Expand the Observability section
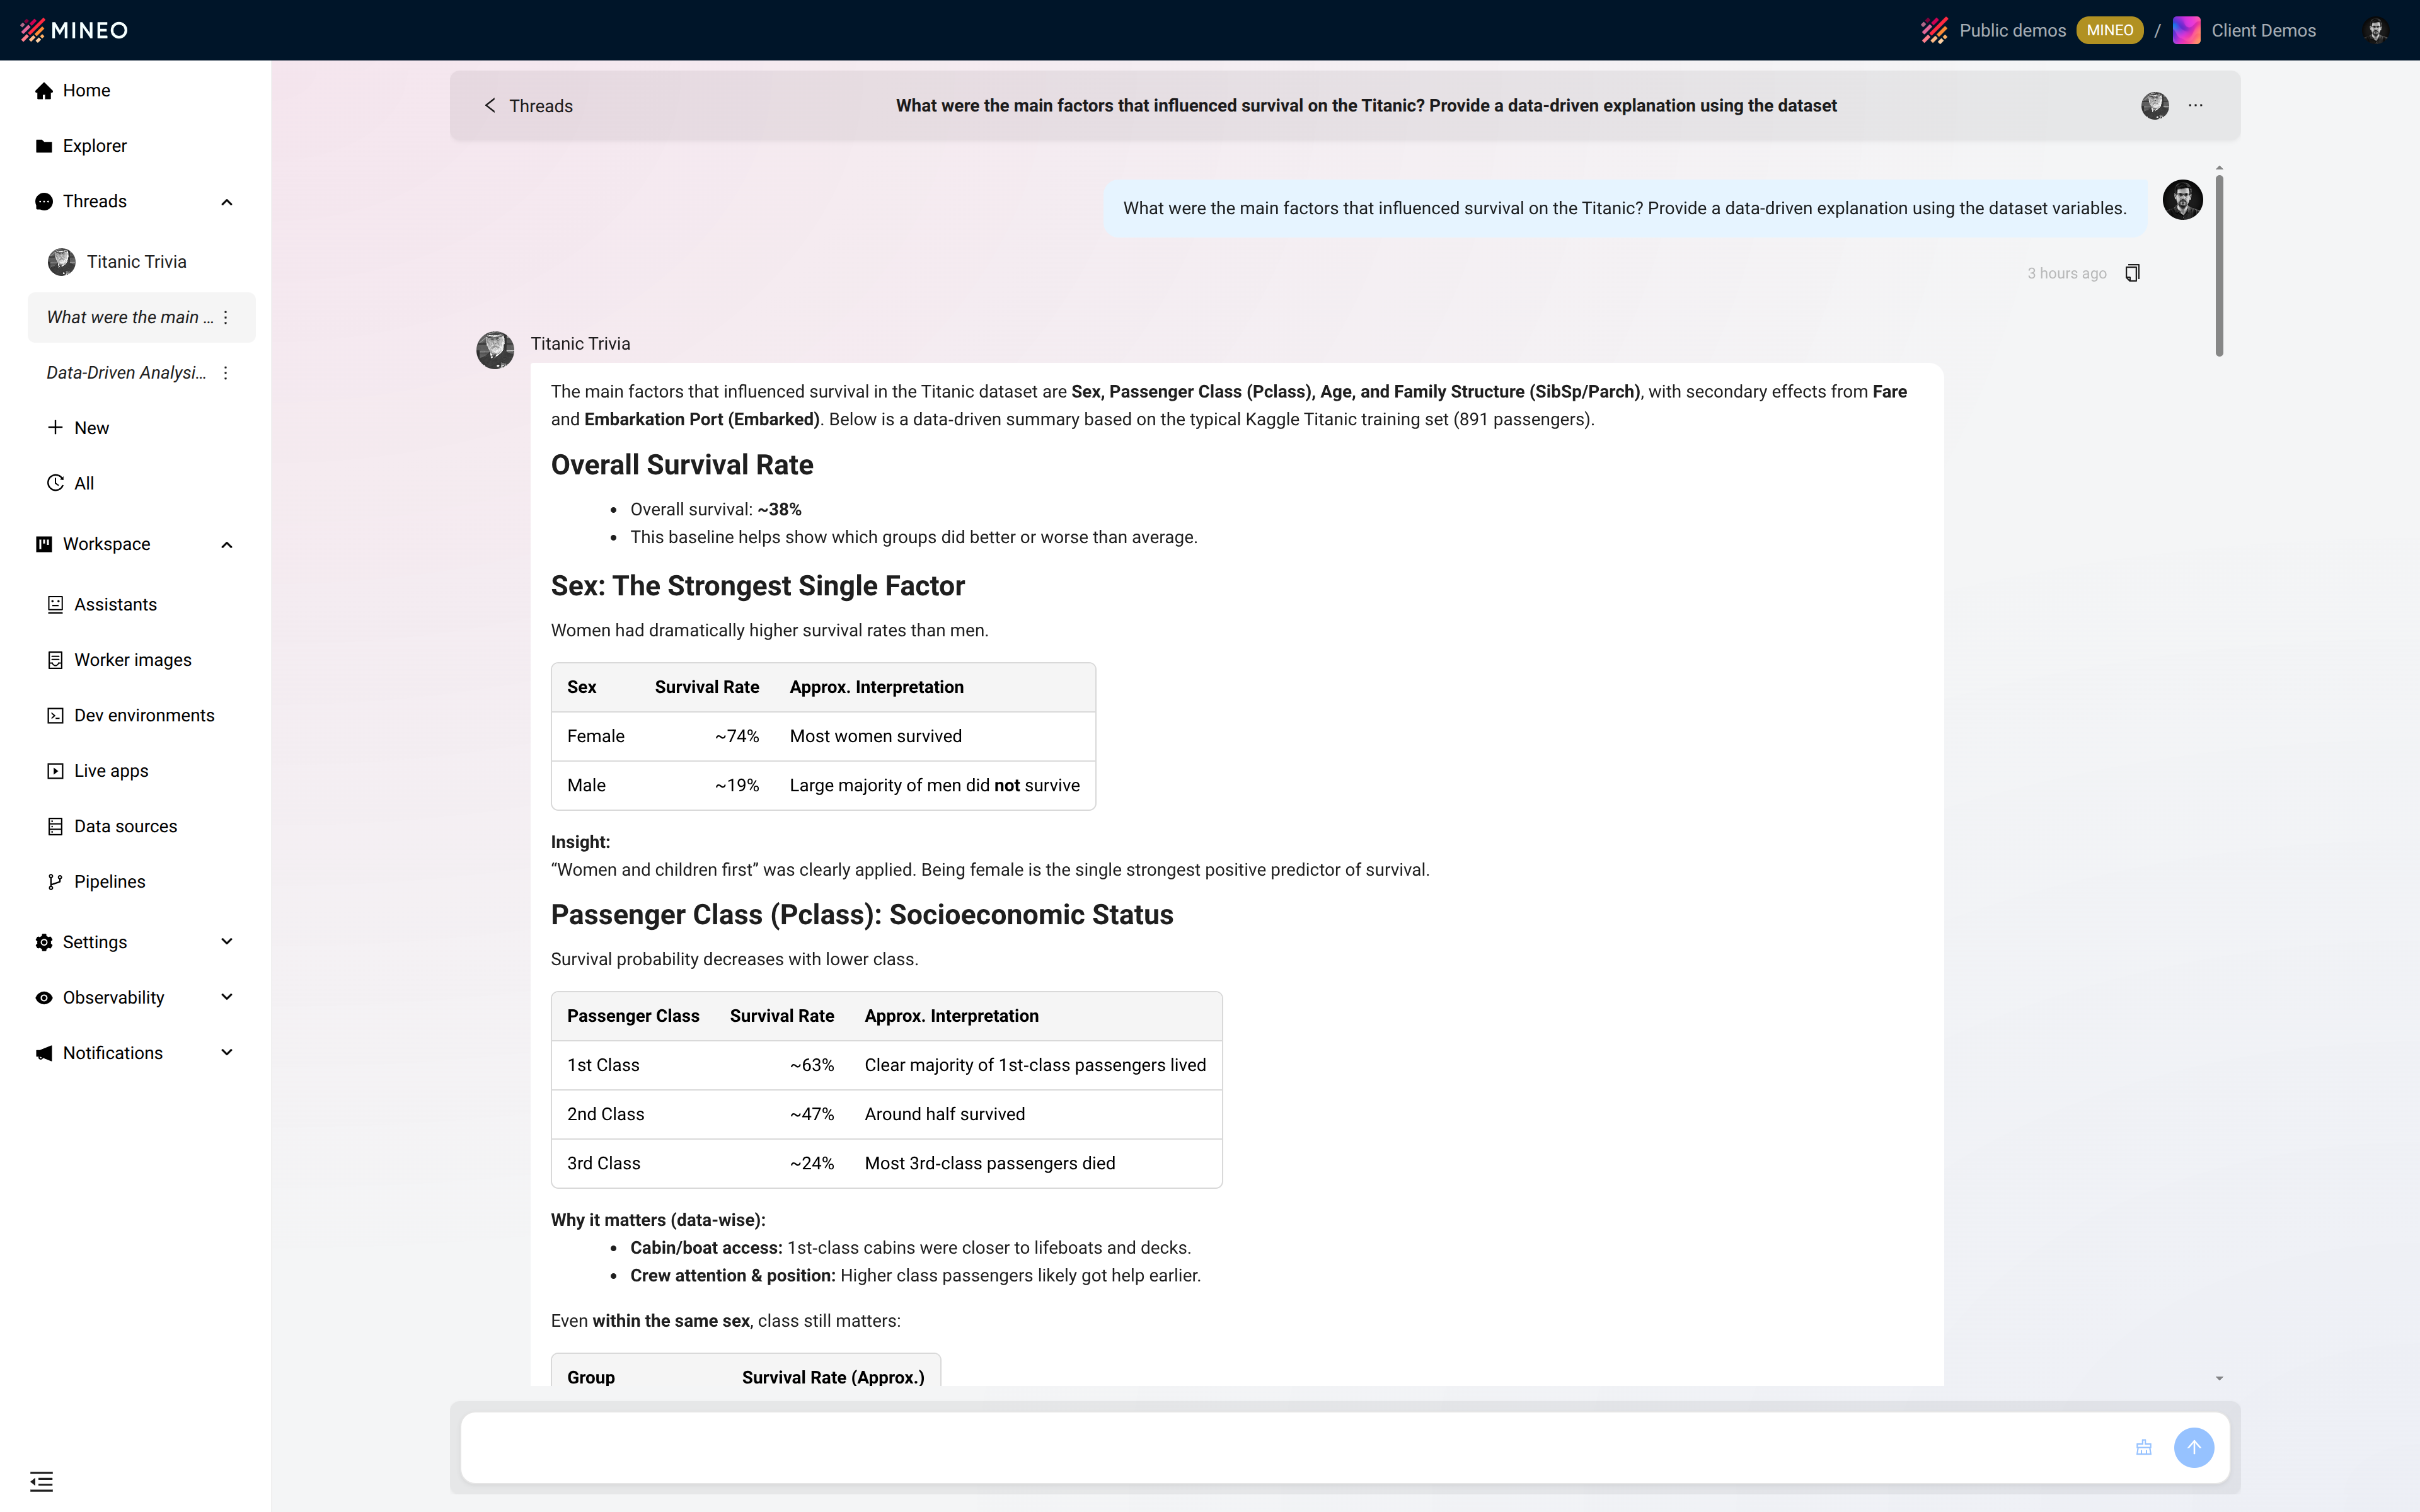Screen dimensions: 2420x1512 point(227,997)
